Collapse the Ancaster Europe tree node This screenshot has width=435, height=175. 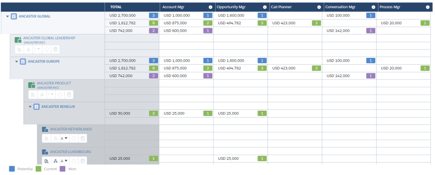pyautogui.click(x=17, y=62)
